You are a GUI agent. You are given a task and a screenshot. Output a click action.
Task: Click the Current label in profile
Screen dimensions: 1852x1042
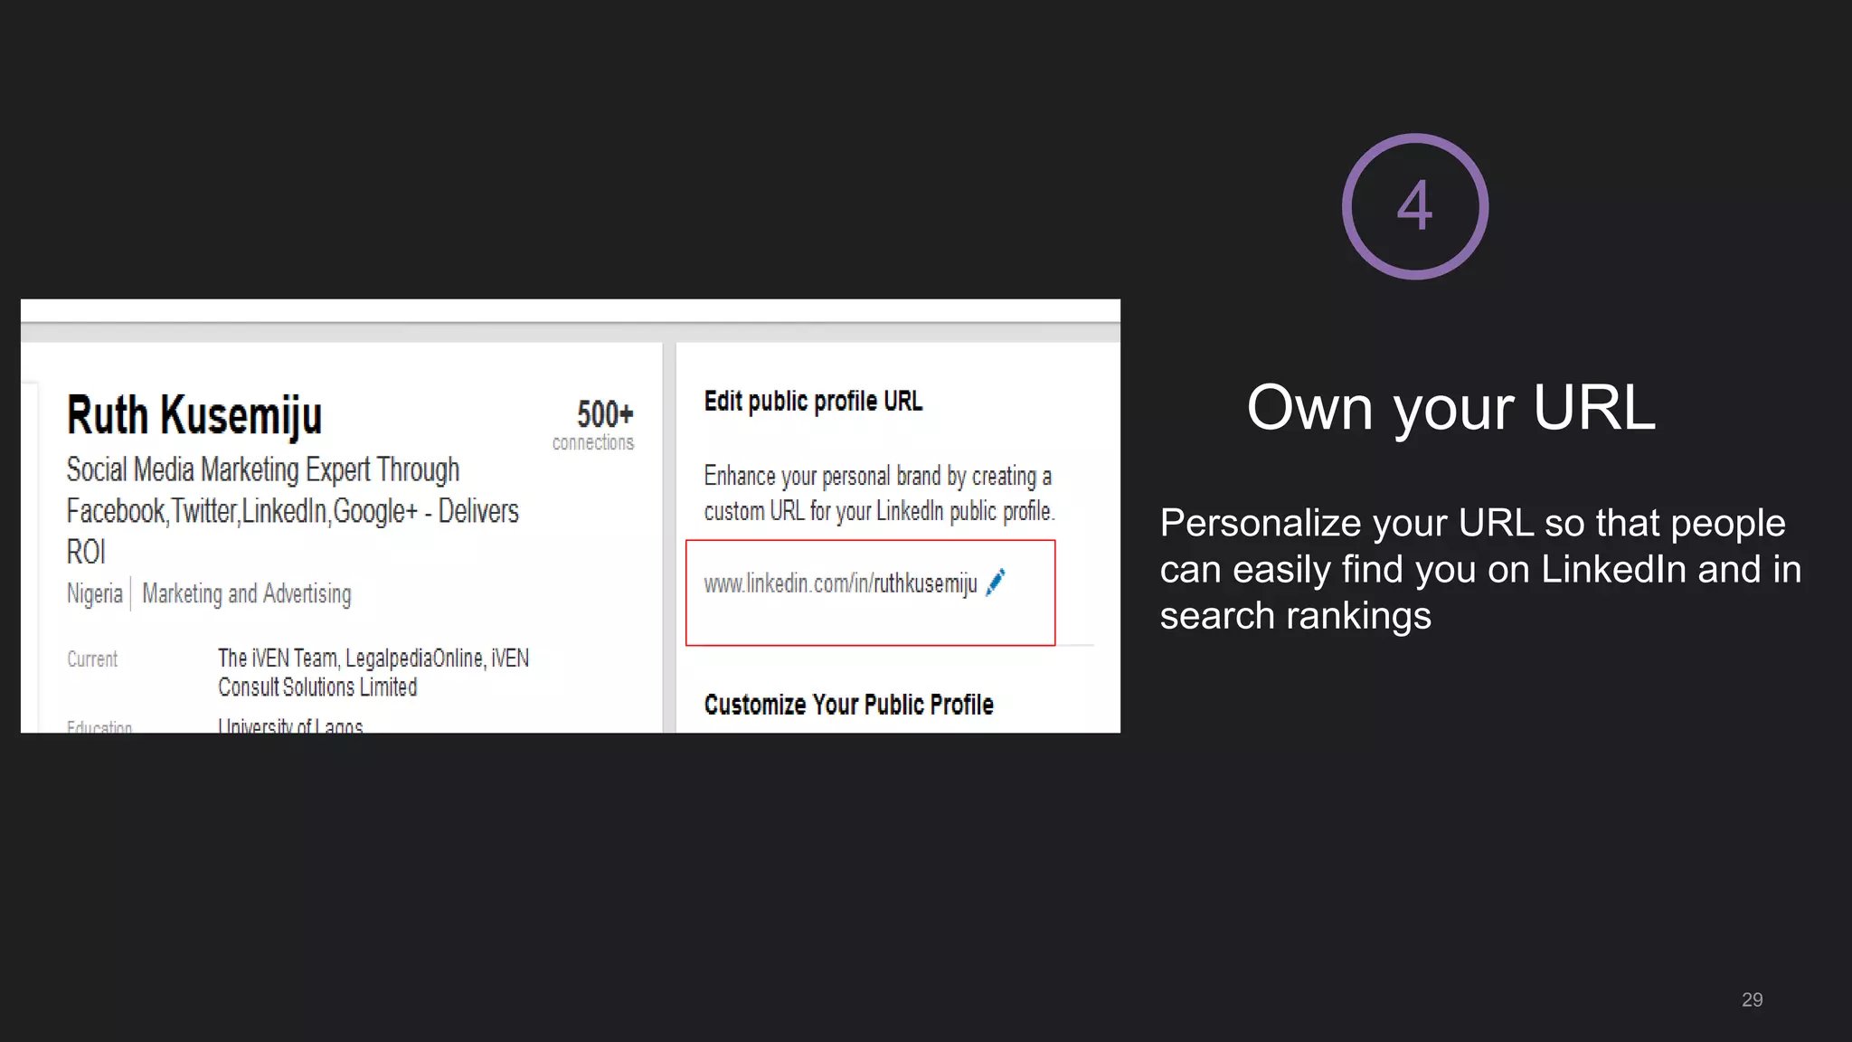click(92, 659)
